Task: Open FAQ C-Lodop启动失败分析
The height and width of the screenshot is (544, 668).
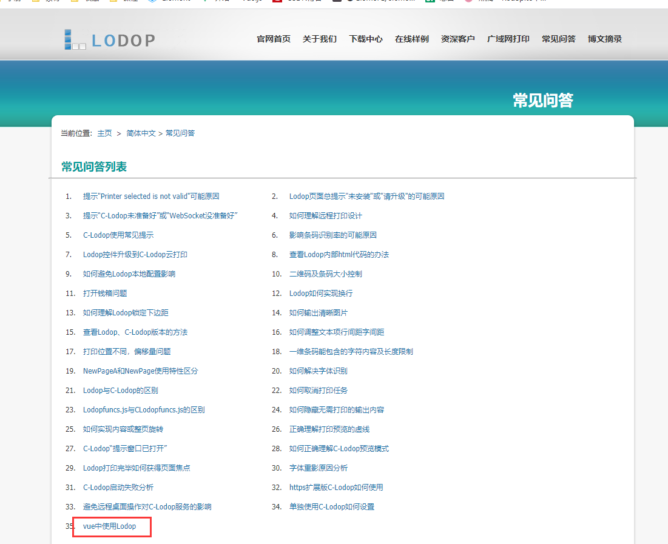Action: 118,487
